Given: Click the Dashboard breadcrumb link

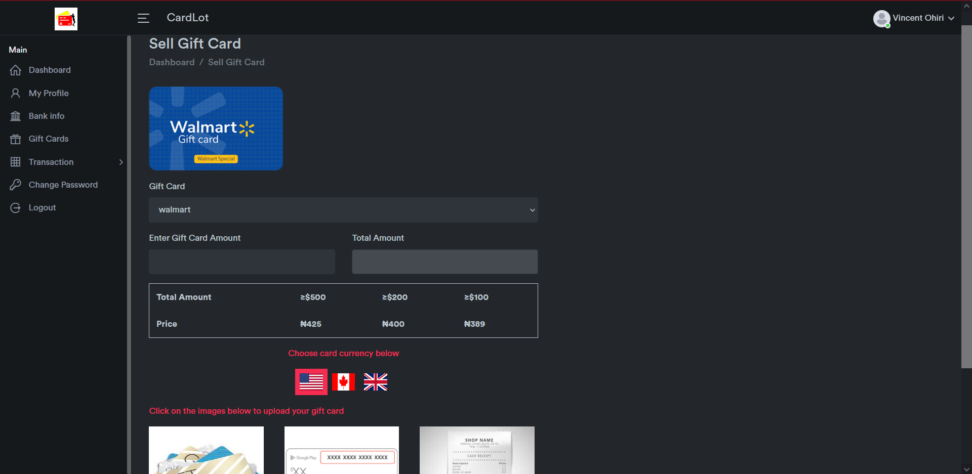Looking at the screenshot, I should click(x=172, y=62).
